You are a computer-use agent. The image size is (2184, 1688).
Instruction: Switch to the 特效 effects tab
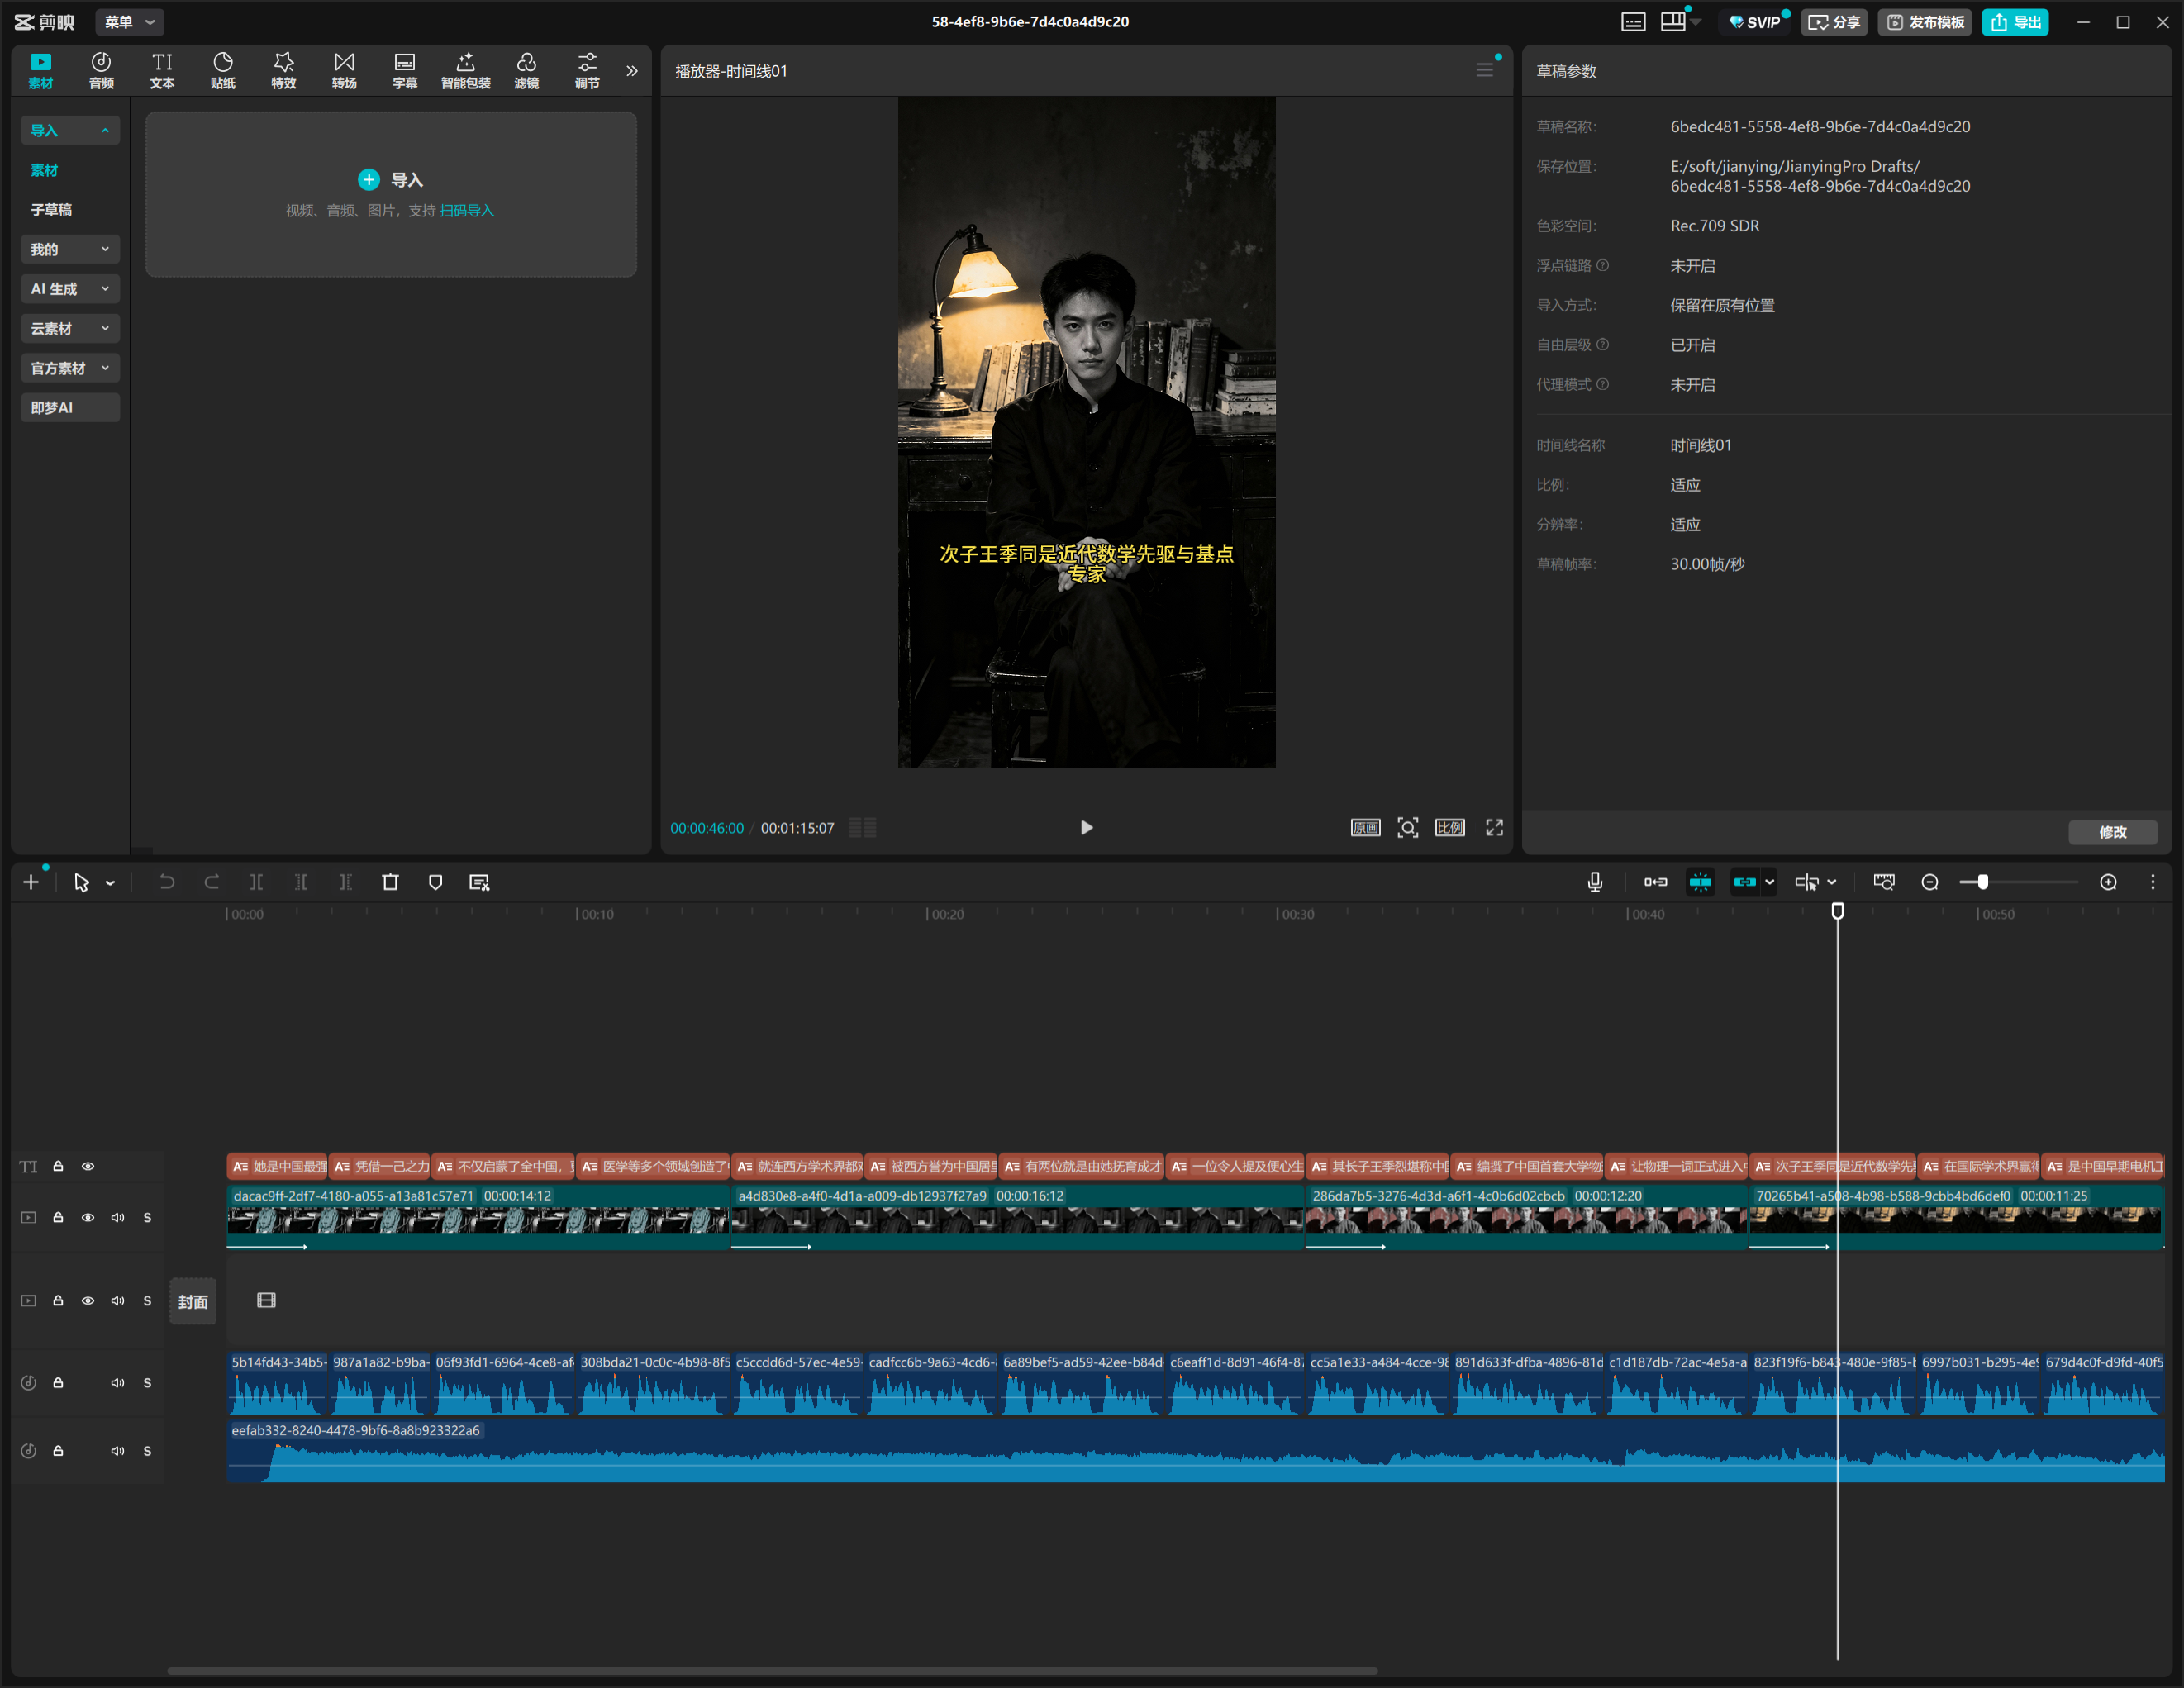point(284,70)
